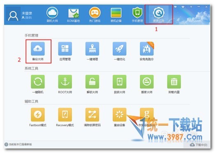
Task: Launch 救砖大师 unbrick tool
Action: [119, 84]
